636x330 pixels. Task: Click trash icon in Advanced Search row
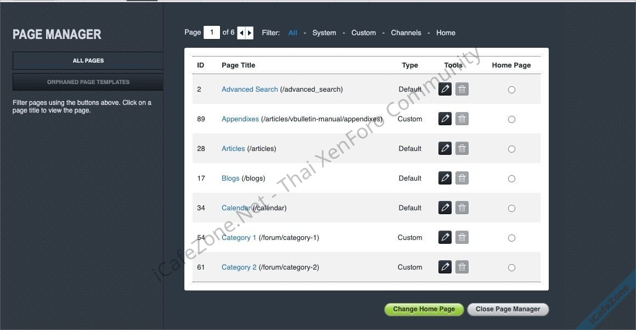tap(462, 90)
